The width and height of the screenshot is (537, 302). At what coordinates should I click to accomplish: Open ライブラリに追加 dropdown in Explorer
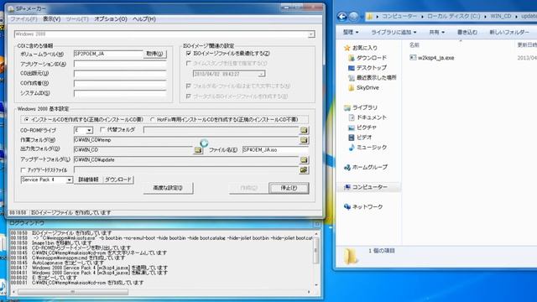pos(394,32)
